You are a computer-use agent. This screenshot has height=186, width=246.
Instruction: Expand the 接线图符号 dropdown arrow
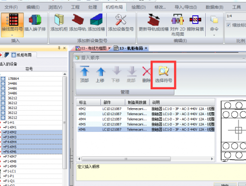[12, 35]
